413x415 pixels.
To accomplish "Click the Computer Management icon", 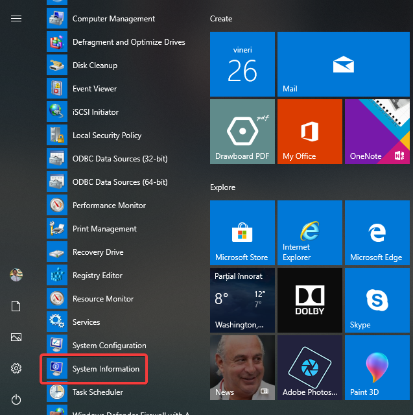I will pyautogui.click(x=57, y=18).
